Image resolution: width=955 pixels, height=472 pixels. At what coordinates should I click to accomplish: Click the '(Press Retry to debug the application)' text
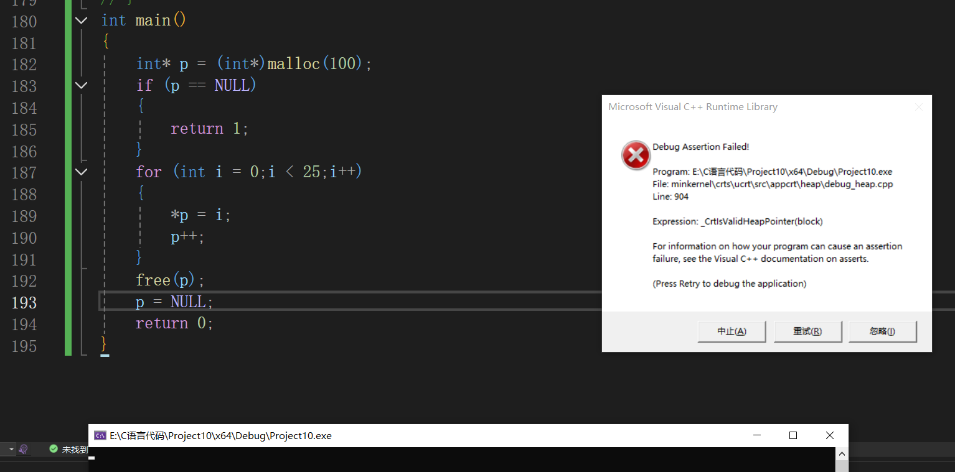point(729,284)
